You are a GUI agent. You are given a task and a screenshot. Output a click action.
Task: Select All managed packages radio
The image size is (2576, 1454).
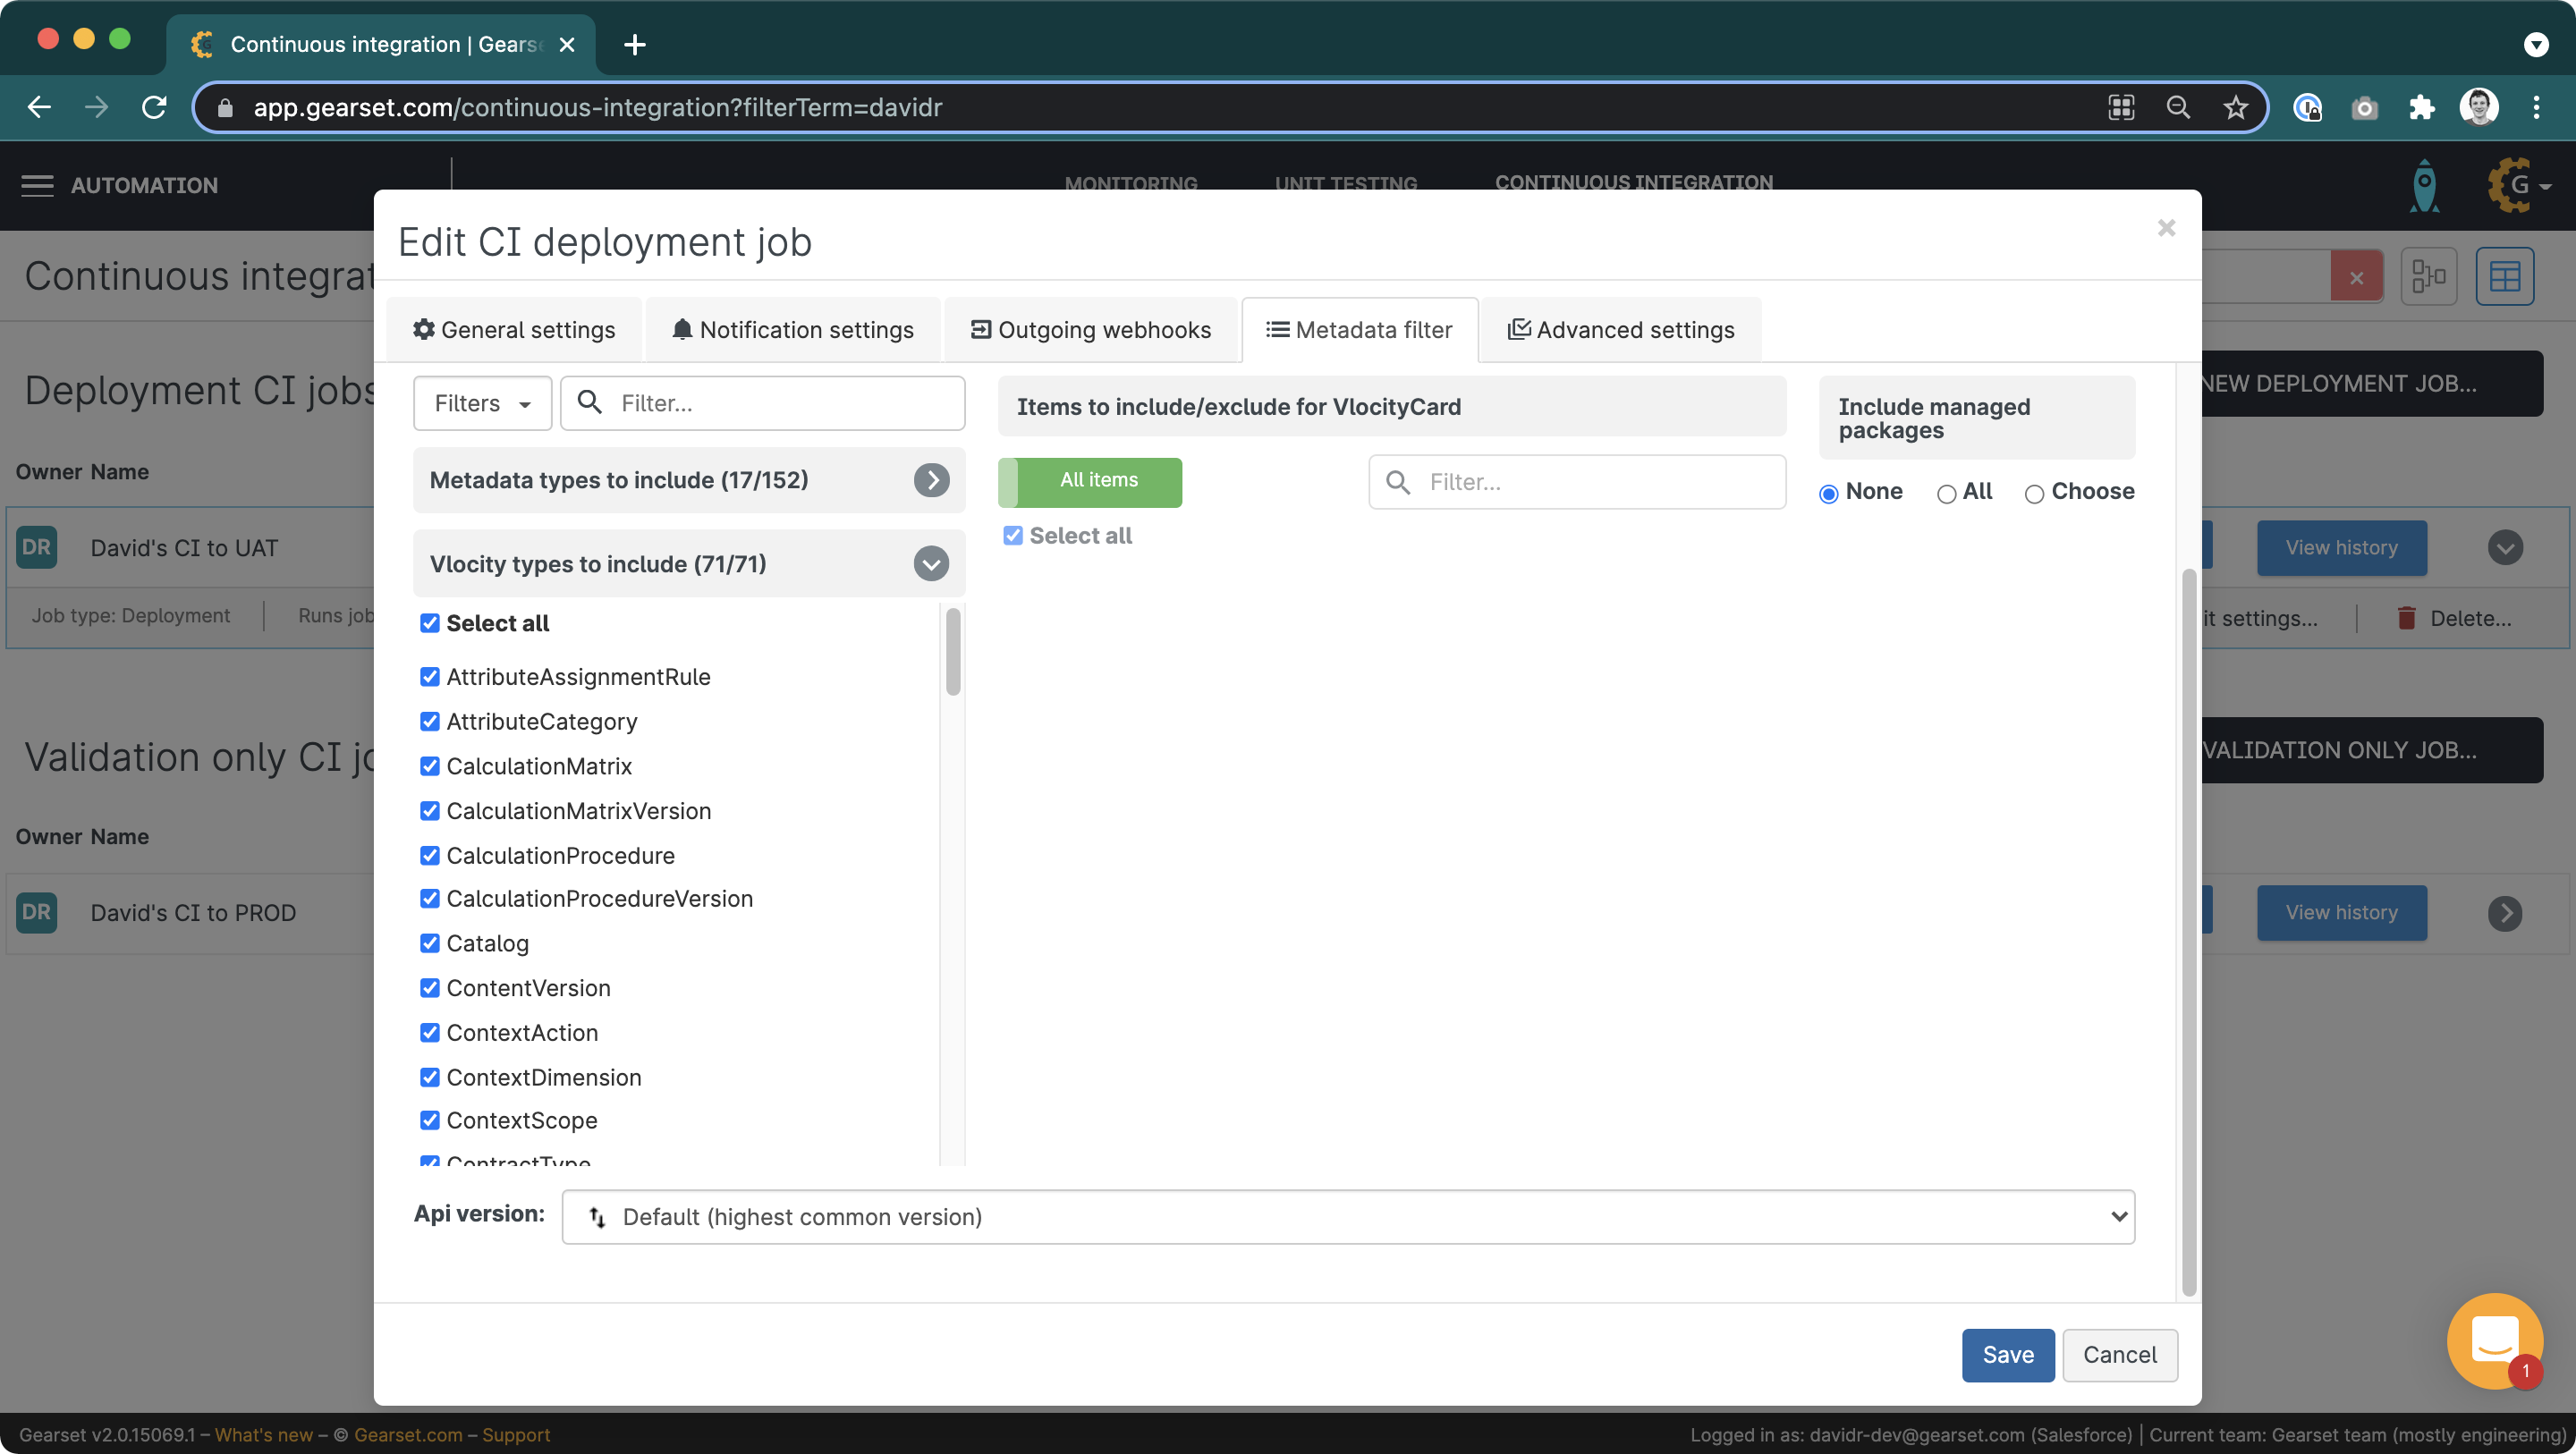1946,493
